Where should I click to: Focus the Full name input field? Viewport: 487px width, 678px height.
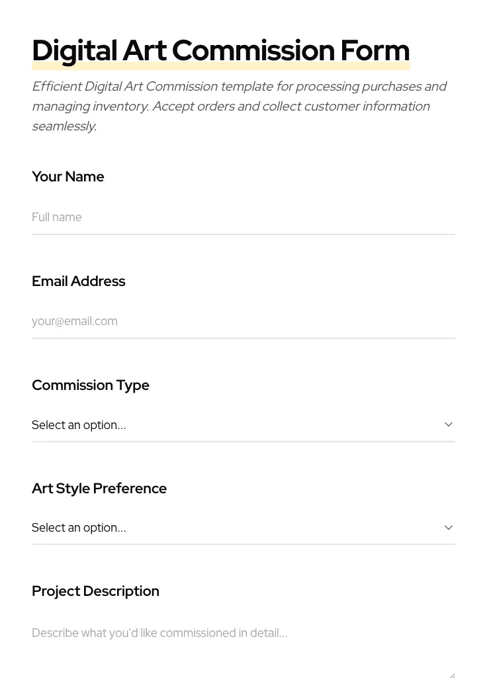243,217
